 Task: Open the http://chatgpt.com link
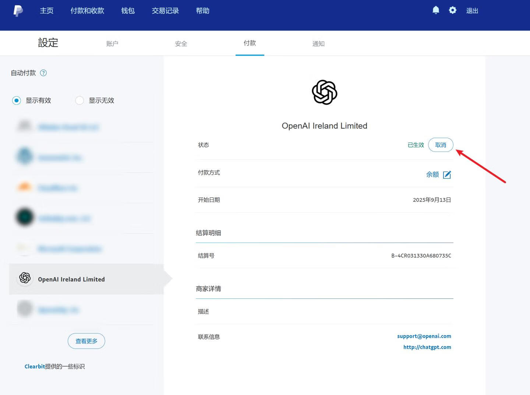[x=427, y=347]
